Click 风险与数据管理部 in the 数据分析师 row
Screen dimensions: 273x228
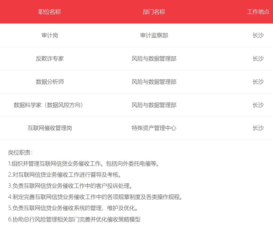pos(154,82)
